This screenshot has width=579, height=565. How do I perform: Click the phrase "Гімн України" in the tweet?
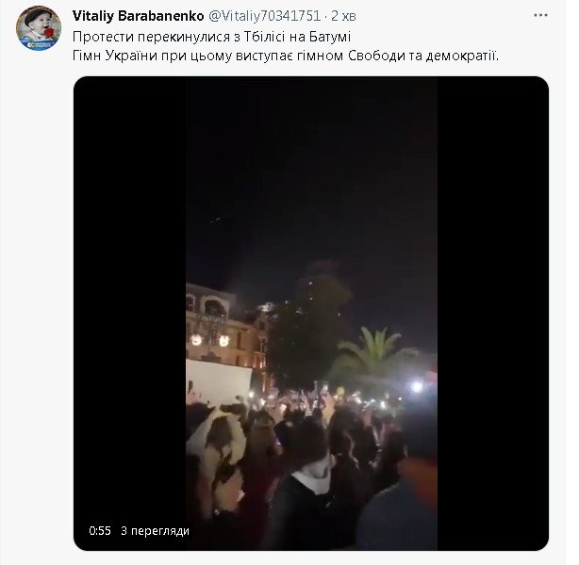(112, 55)
